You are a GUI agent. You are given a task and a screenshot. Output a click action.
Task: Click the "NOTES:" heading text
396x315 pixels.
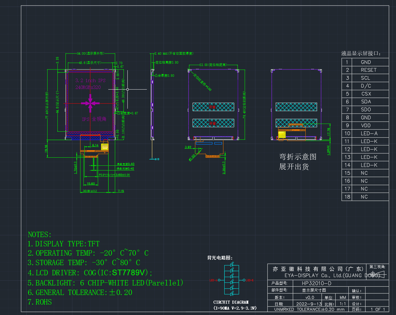(39, 234)
